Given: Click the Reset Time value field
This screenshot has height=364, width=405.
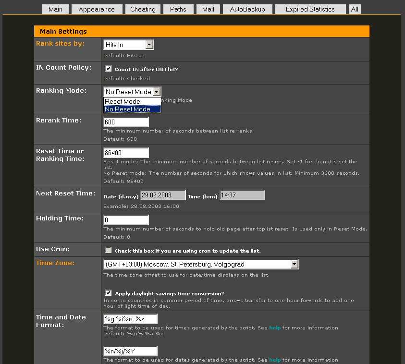Looking at the screenshot, I should click(x=126, y=153).
